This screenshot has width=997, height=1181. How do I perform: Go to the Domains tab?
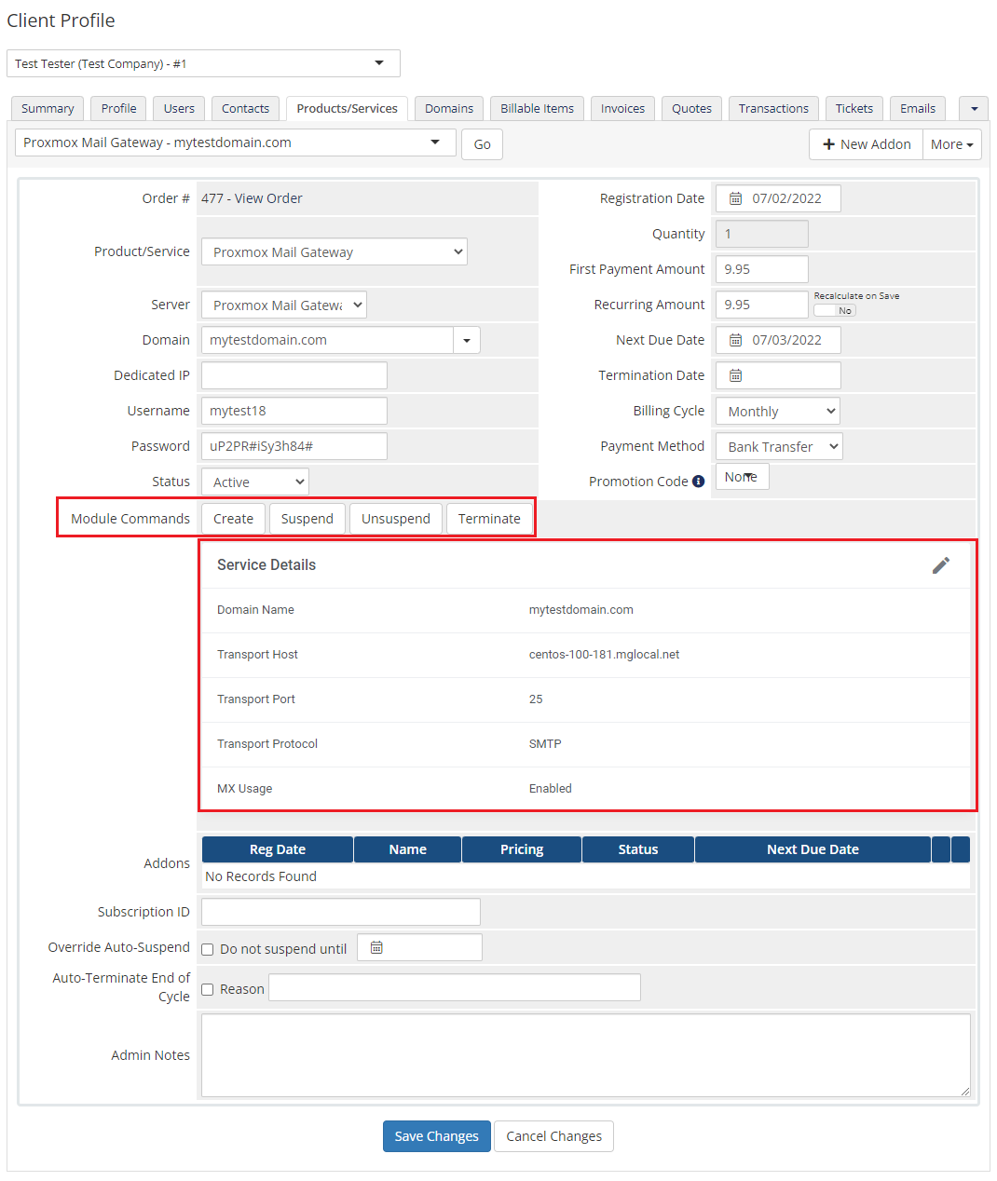(x=449, y=109)
